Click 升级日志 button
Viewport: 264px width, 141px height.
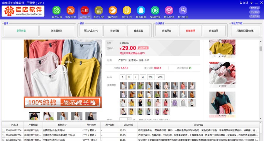click(255, 16)
